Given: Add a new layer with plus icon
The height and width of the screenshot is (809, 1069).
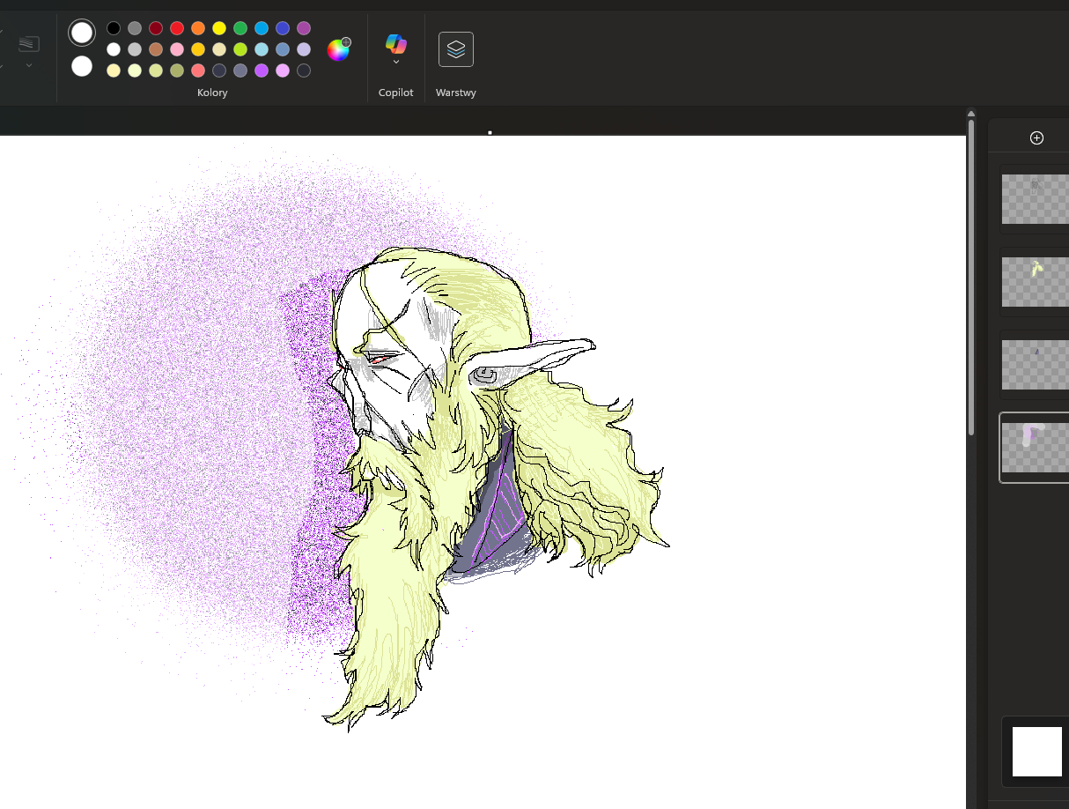Looking at the screenshot, I should click(1036, 137).
